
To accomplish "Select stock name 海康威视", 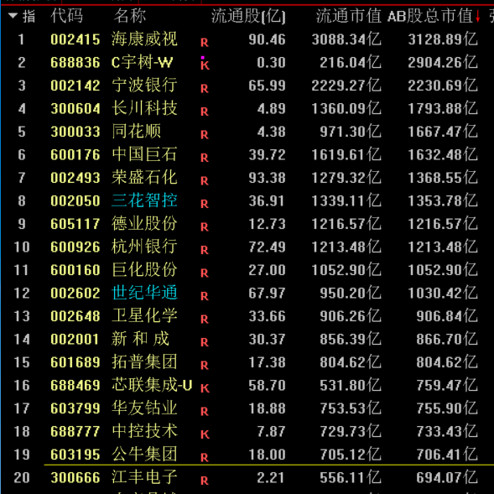I will [x=144, y=39].
